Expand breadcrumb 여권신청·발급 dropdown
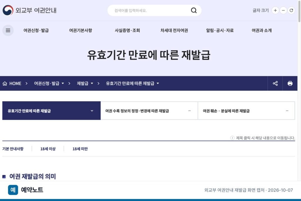 pyautogui.click(x=49, y=83)
